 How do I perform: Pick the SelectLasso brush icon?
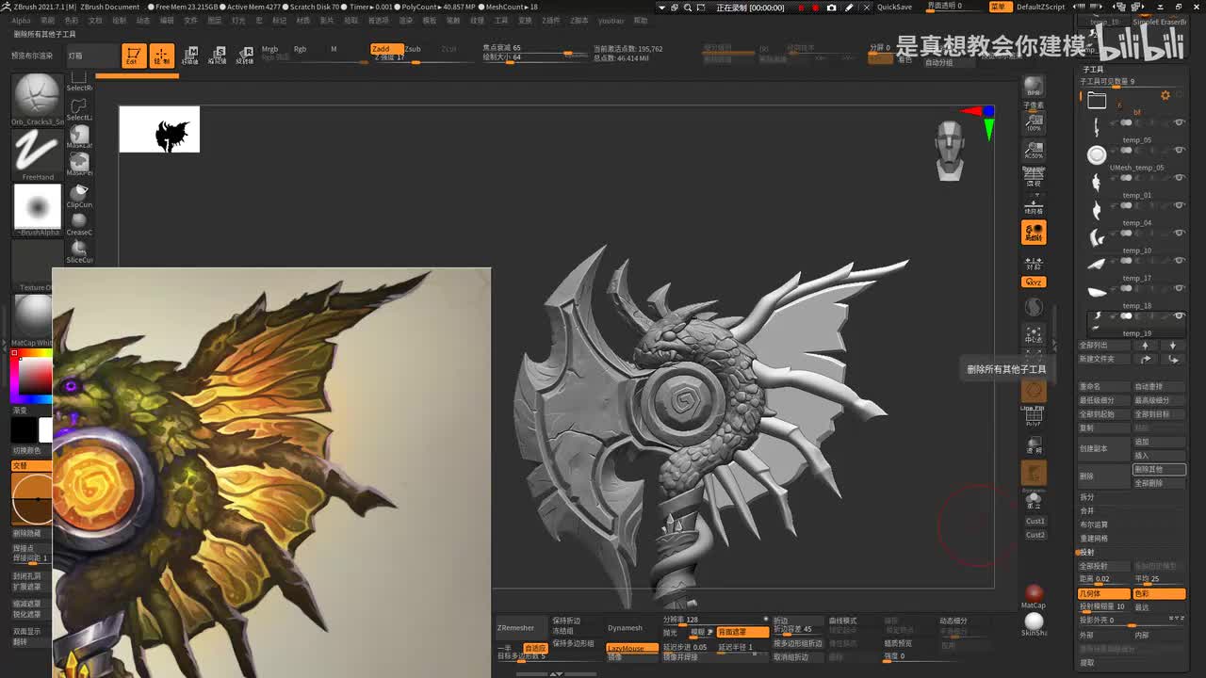click(x=79, y=107)
